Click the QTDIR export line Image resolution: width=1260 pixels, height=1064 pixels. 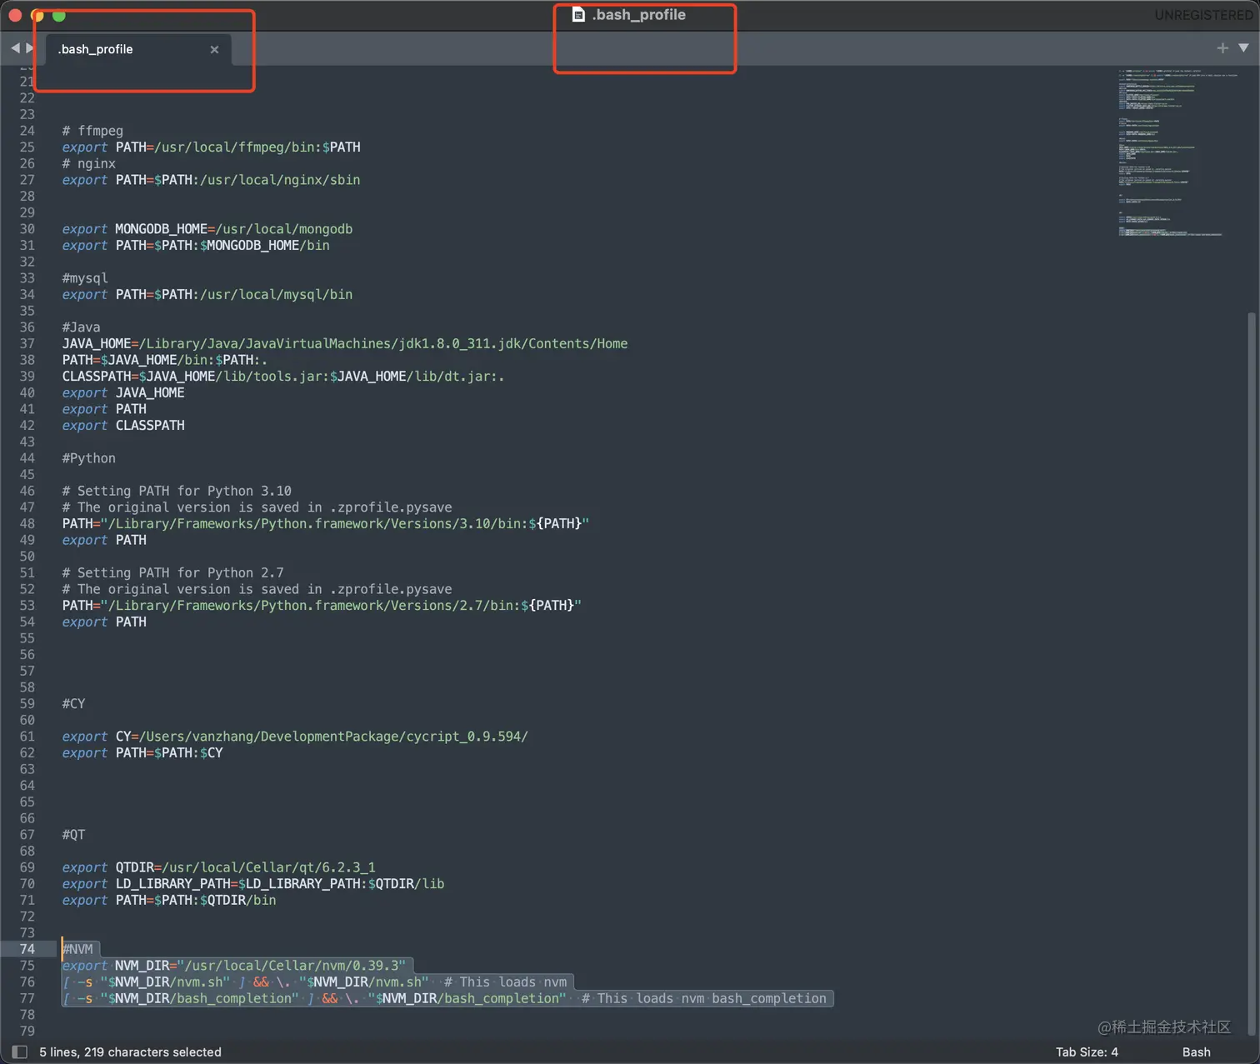click(218, 867)
